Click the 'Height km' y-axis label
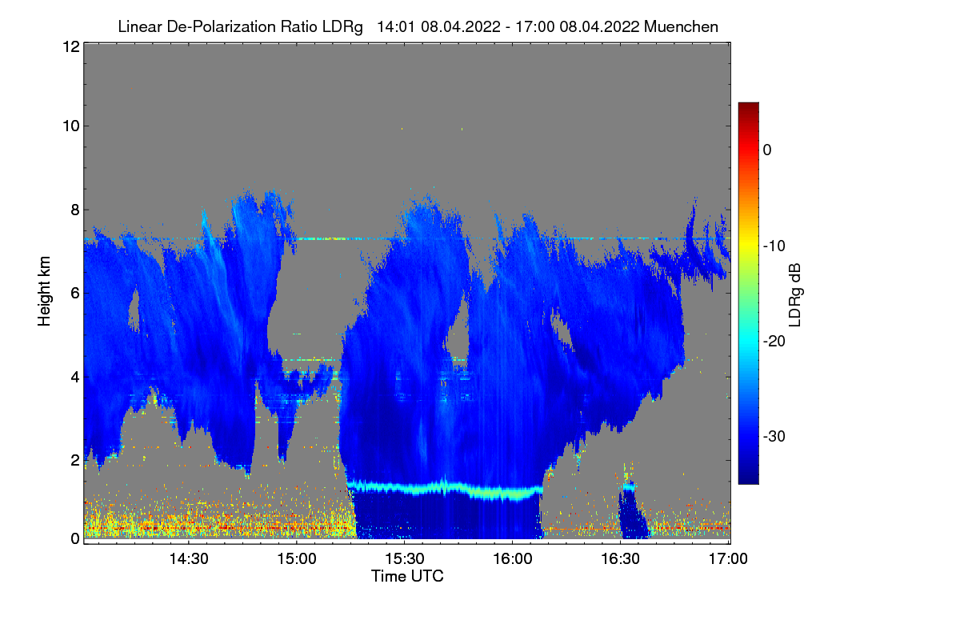Viewport: 960px width, 640px height. coord(45,292)
